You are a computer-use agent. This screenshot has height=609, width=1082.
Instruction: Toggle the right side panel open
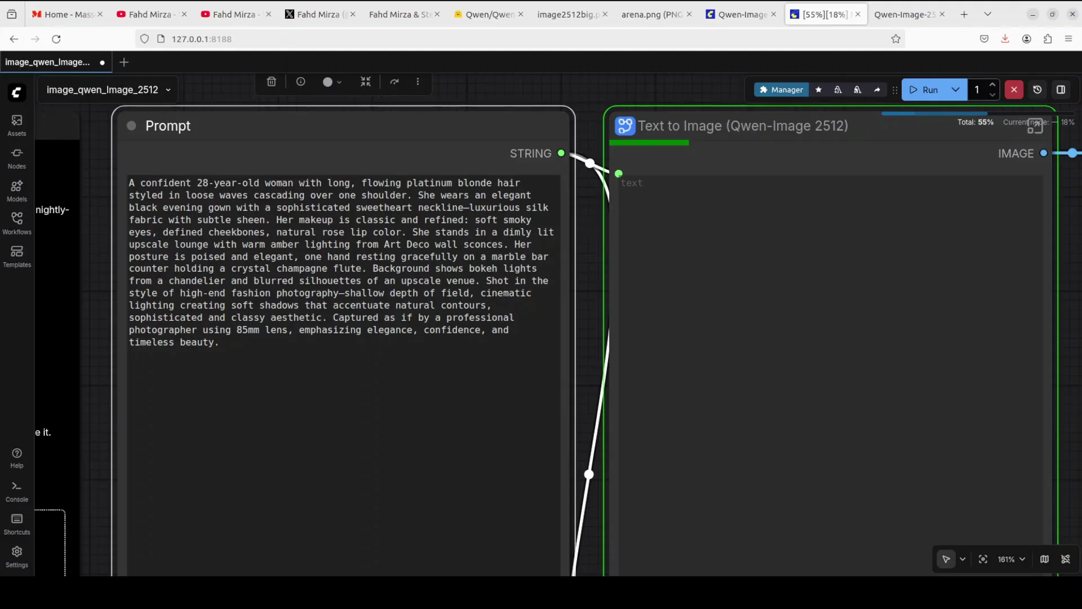click(x=1062, y=90)
